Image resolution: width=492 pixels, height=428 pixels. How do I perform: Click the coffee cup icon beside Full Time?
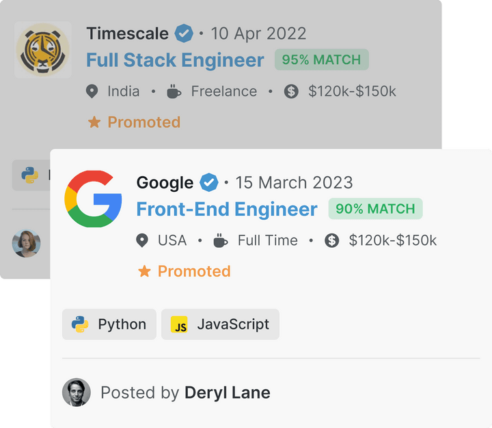click(220, 240)
